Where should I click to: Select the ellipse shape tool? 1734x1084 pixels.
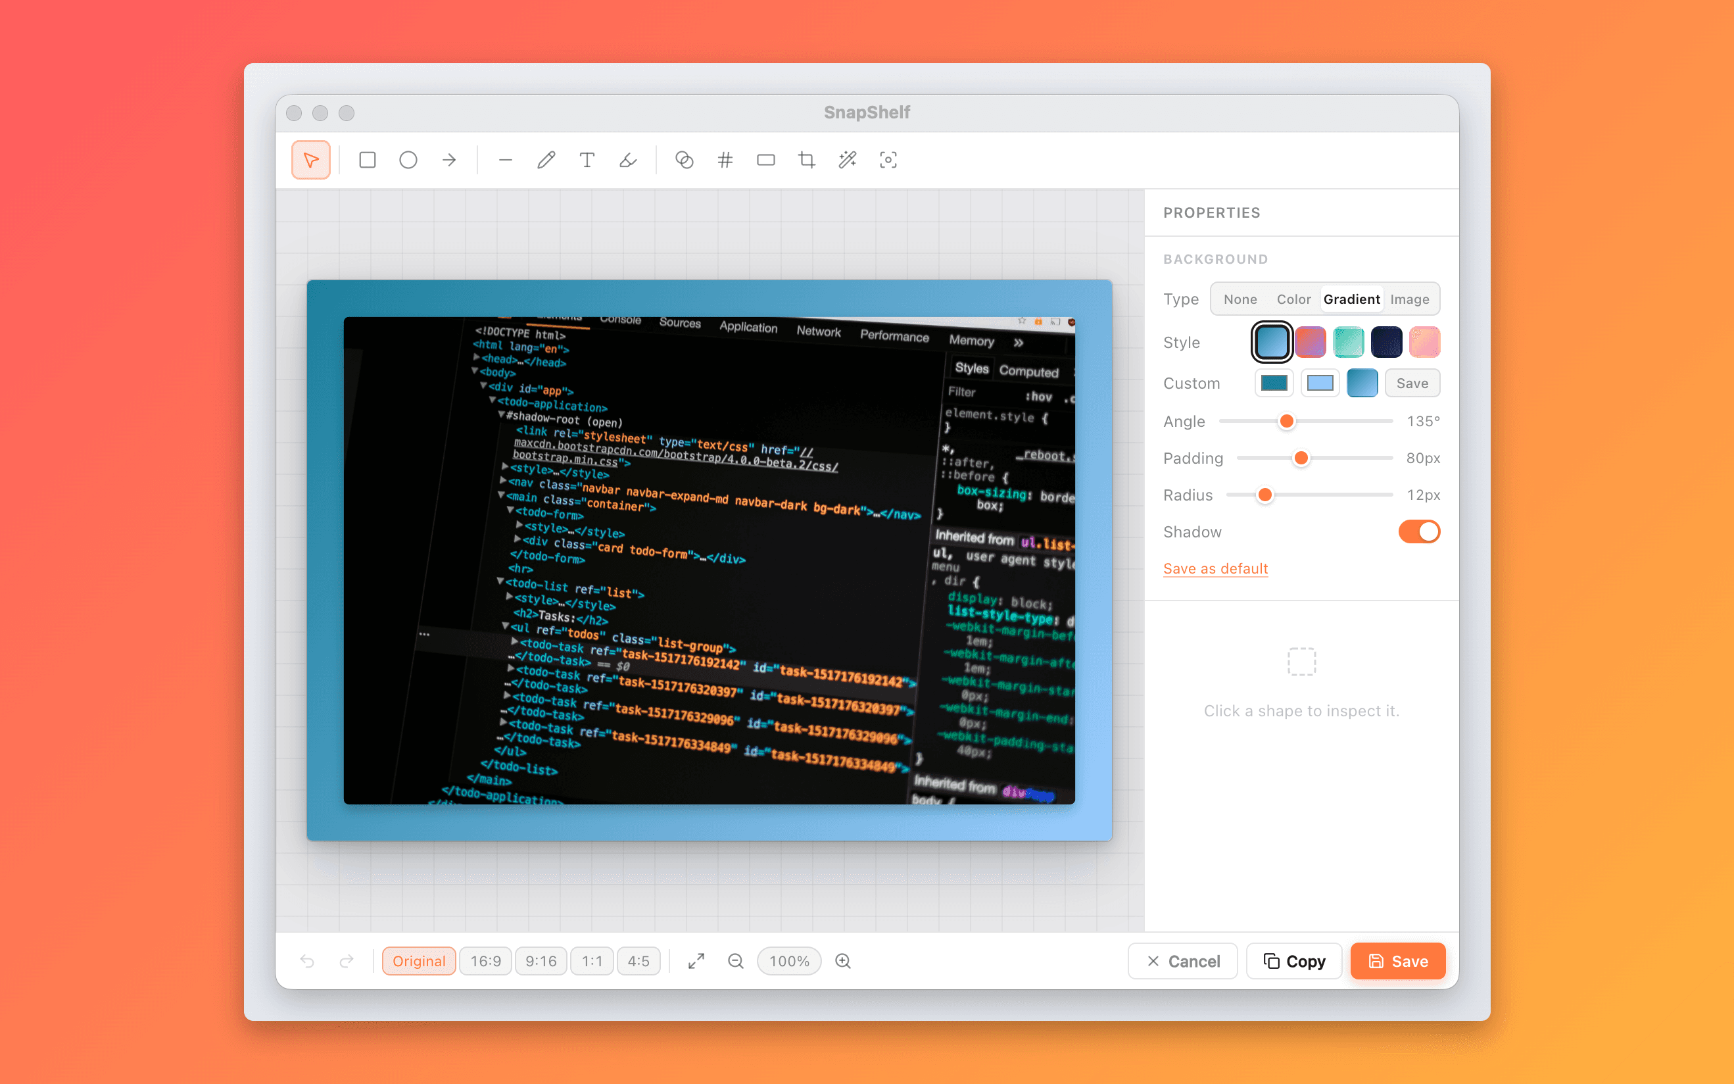(408, 160)
